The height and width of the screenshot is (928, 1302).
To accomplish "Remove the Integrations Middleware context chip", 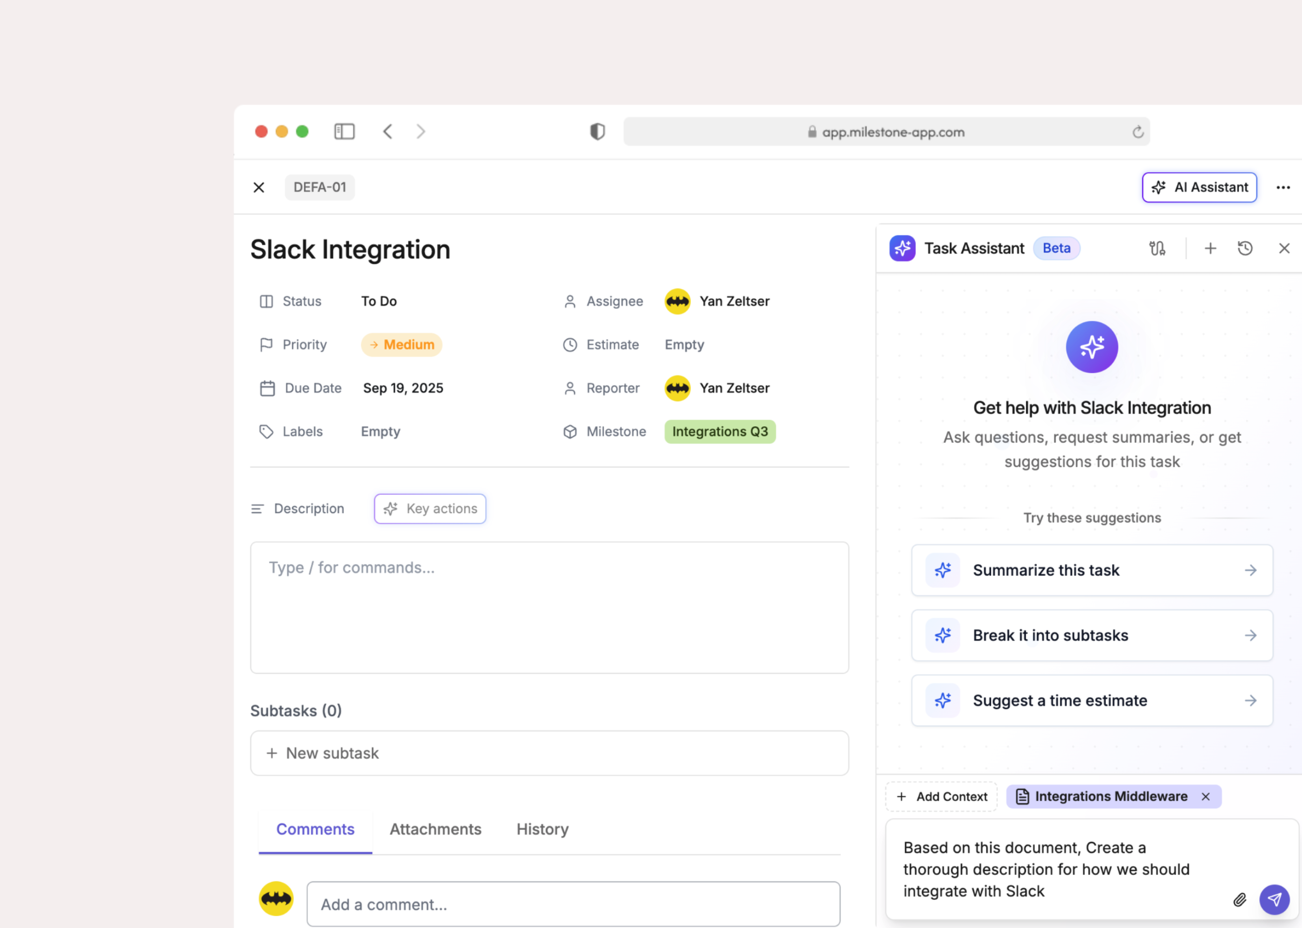I will click(x=1205, y=796).
